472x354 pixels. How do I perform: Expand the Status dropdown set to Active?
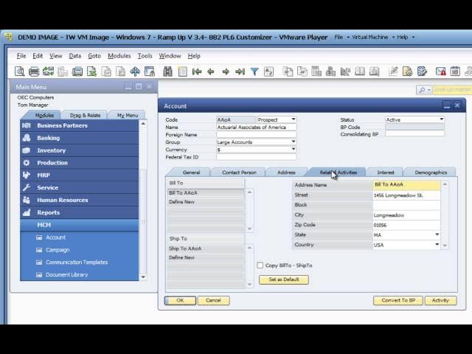point(440,119)
